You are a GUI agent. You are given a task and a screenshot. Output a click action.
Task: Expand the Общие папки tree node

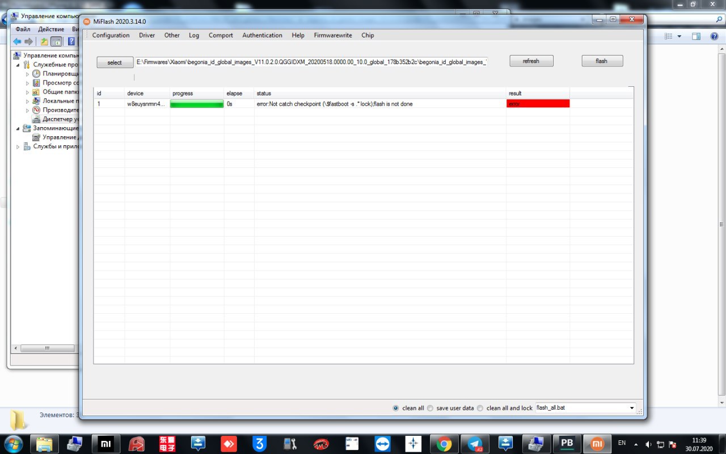pos(27,92)
